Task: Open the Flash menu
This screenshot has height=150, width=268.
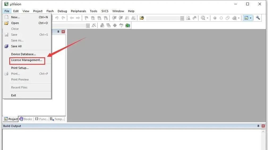Action: point(50,11)
